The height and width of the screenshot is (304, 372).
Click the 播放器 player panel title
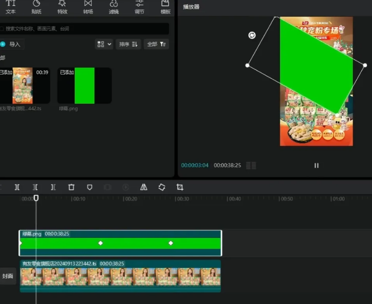tap(191, 7)
